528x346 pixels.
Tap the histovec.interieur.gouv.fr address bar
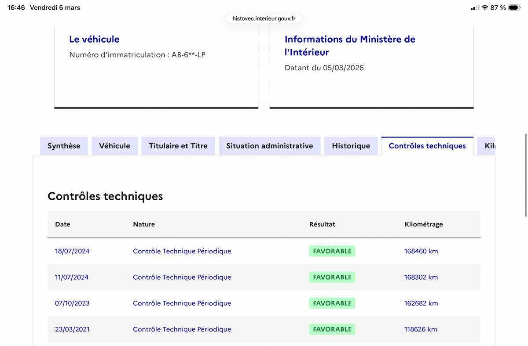(x=264, y=18)
